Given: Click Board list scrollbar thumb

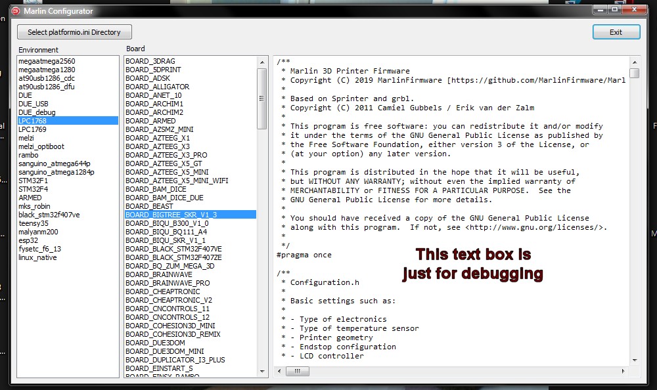Looking at the screenshot, I should (x=262, y=99).
